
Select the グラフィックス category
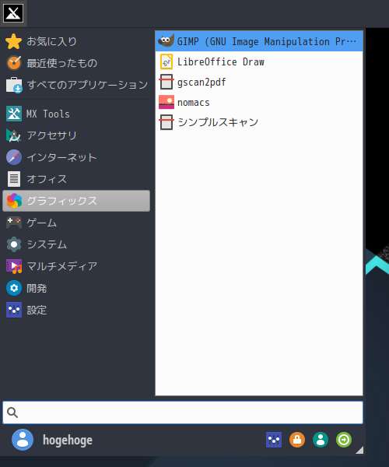tap(76, 201)
